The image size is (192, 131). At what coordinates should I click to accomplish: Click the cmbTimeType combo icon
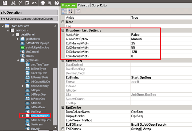coord(27,64)
